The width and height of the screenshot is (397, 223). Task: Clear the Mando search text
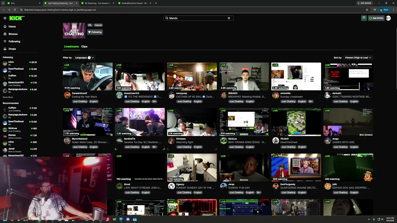229,18
